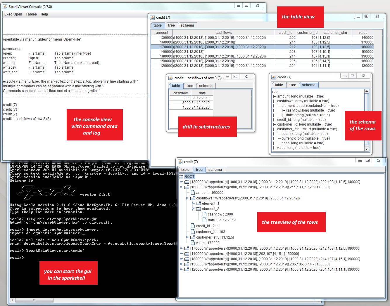The height and width of the screenshot is (306, 390).
Task: Click the folder icon beside 'cashflows : WrappedArray'
Action: coord(193,198)
